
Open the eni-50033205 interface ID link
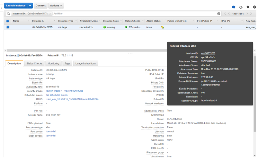pos(208,53)
